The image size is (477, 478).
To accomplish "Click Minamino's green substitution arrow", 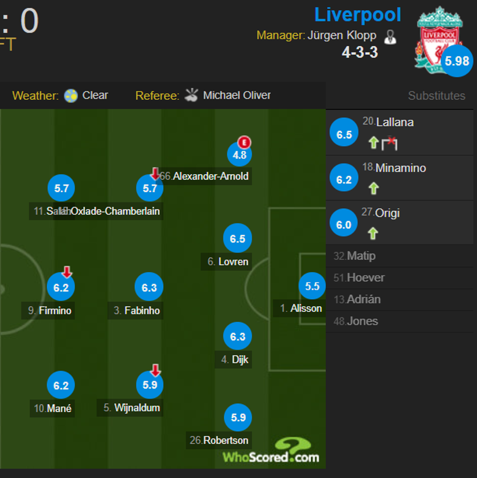I will 374,188.
